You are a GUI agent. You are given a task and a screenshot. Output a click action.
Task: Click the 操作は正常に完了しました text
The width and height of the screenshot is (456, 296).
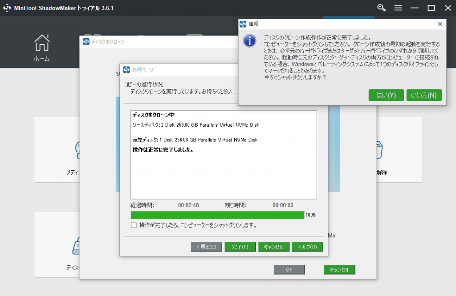(163, 150)
